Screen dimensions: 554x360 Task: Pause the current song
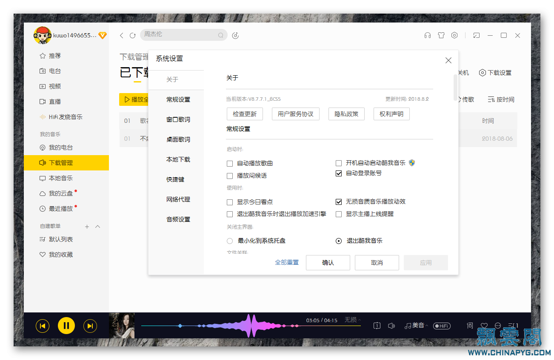coord(66,326)
